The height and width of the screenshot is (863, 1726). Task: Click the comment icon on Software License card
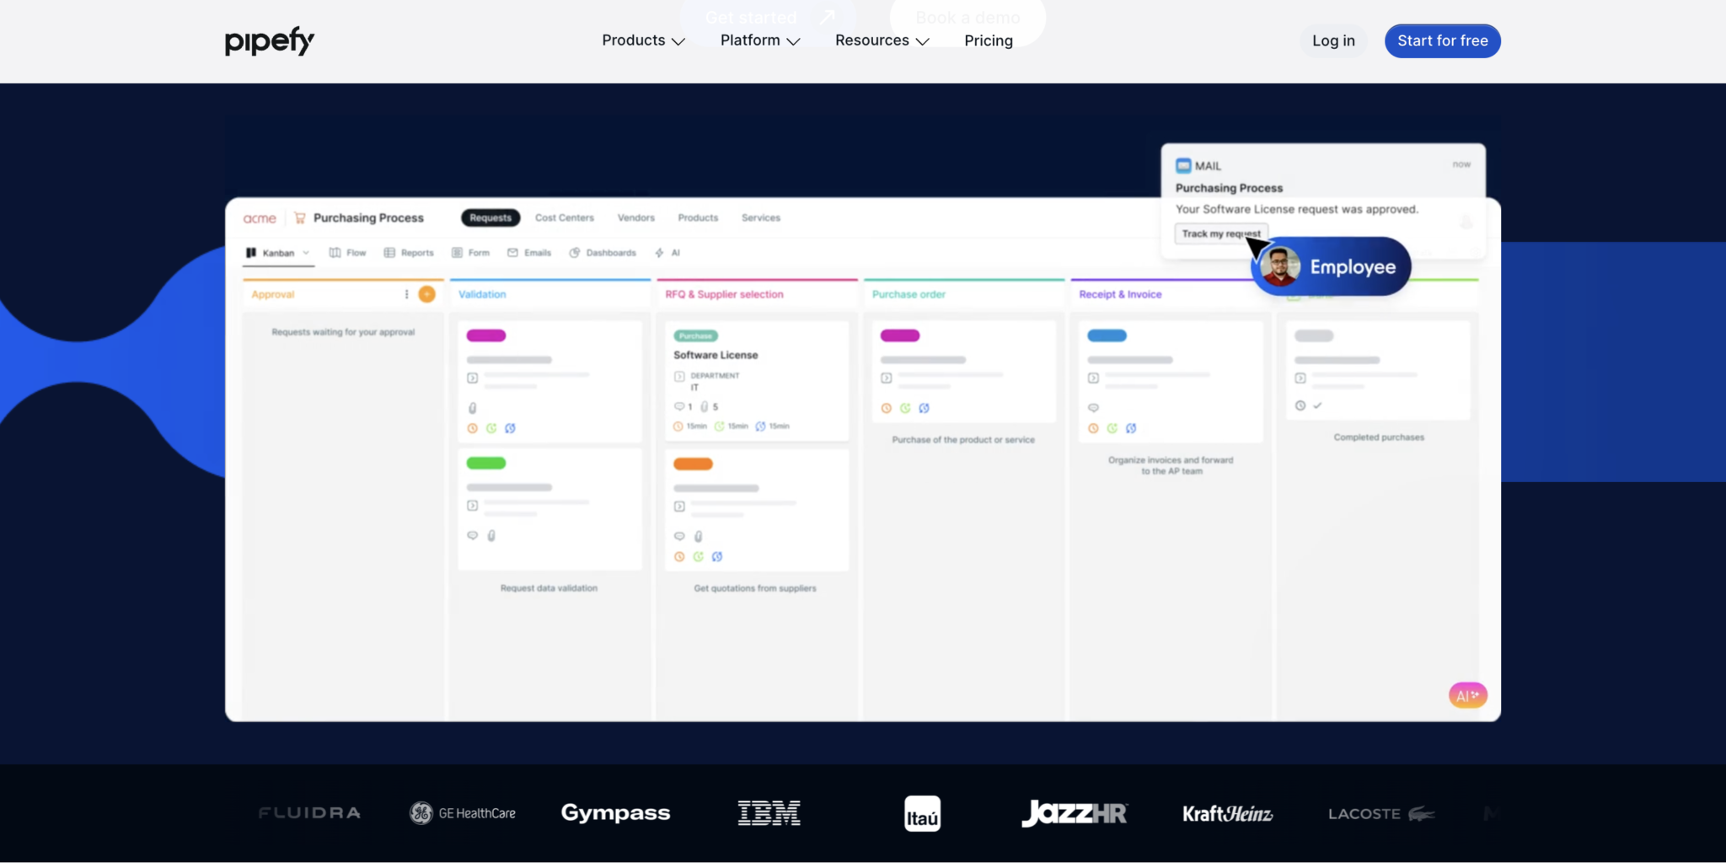tap(679, 406)
